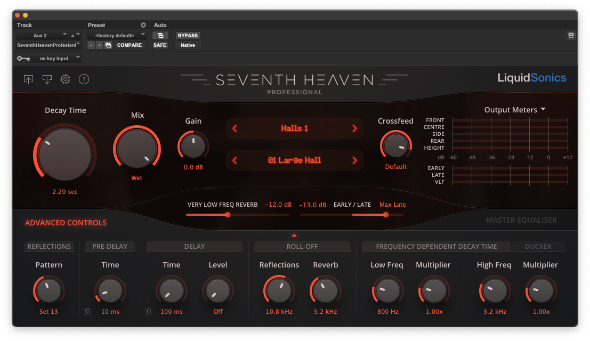
Task: Select next preset after 01 Large Hall
Action: pyautogui.click(x=354, y=160)
